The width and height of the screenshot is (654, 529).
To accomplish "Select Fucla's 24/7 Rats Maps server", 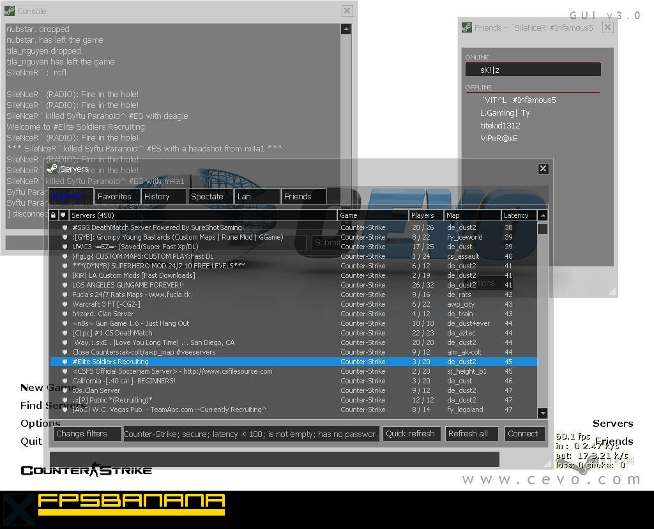I will (294, 295).
